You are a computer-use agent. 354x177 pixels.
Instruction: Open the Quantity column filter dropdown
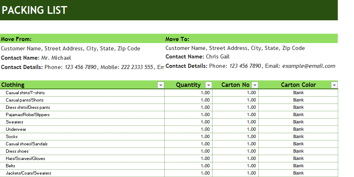208,85
